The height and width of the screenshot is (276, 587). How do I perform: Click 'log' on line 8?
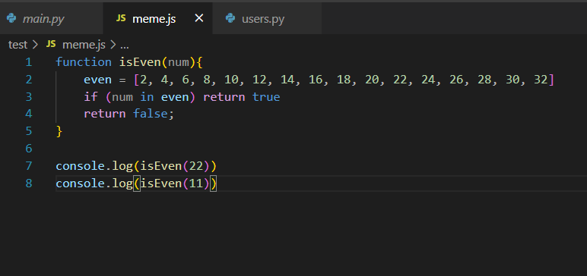coord(122,183)
